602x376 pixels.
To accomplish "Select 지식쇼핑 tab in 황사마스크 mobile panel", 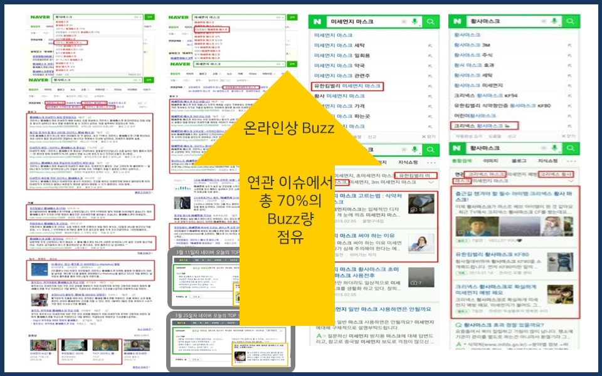I will [547, 161].
